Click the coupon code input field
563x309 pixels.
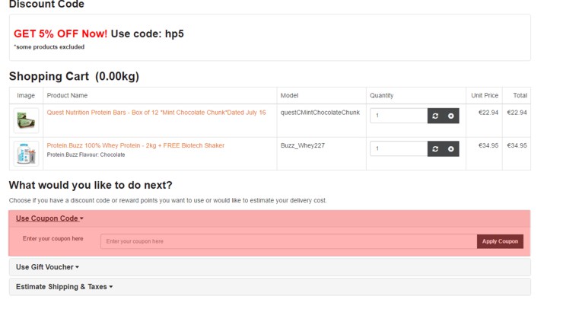point(288,241)
